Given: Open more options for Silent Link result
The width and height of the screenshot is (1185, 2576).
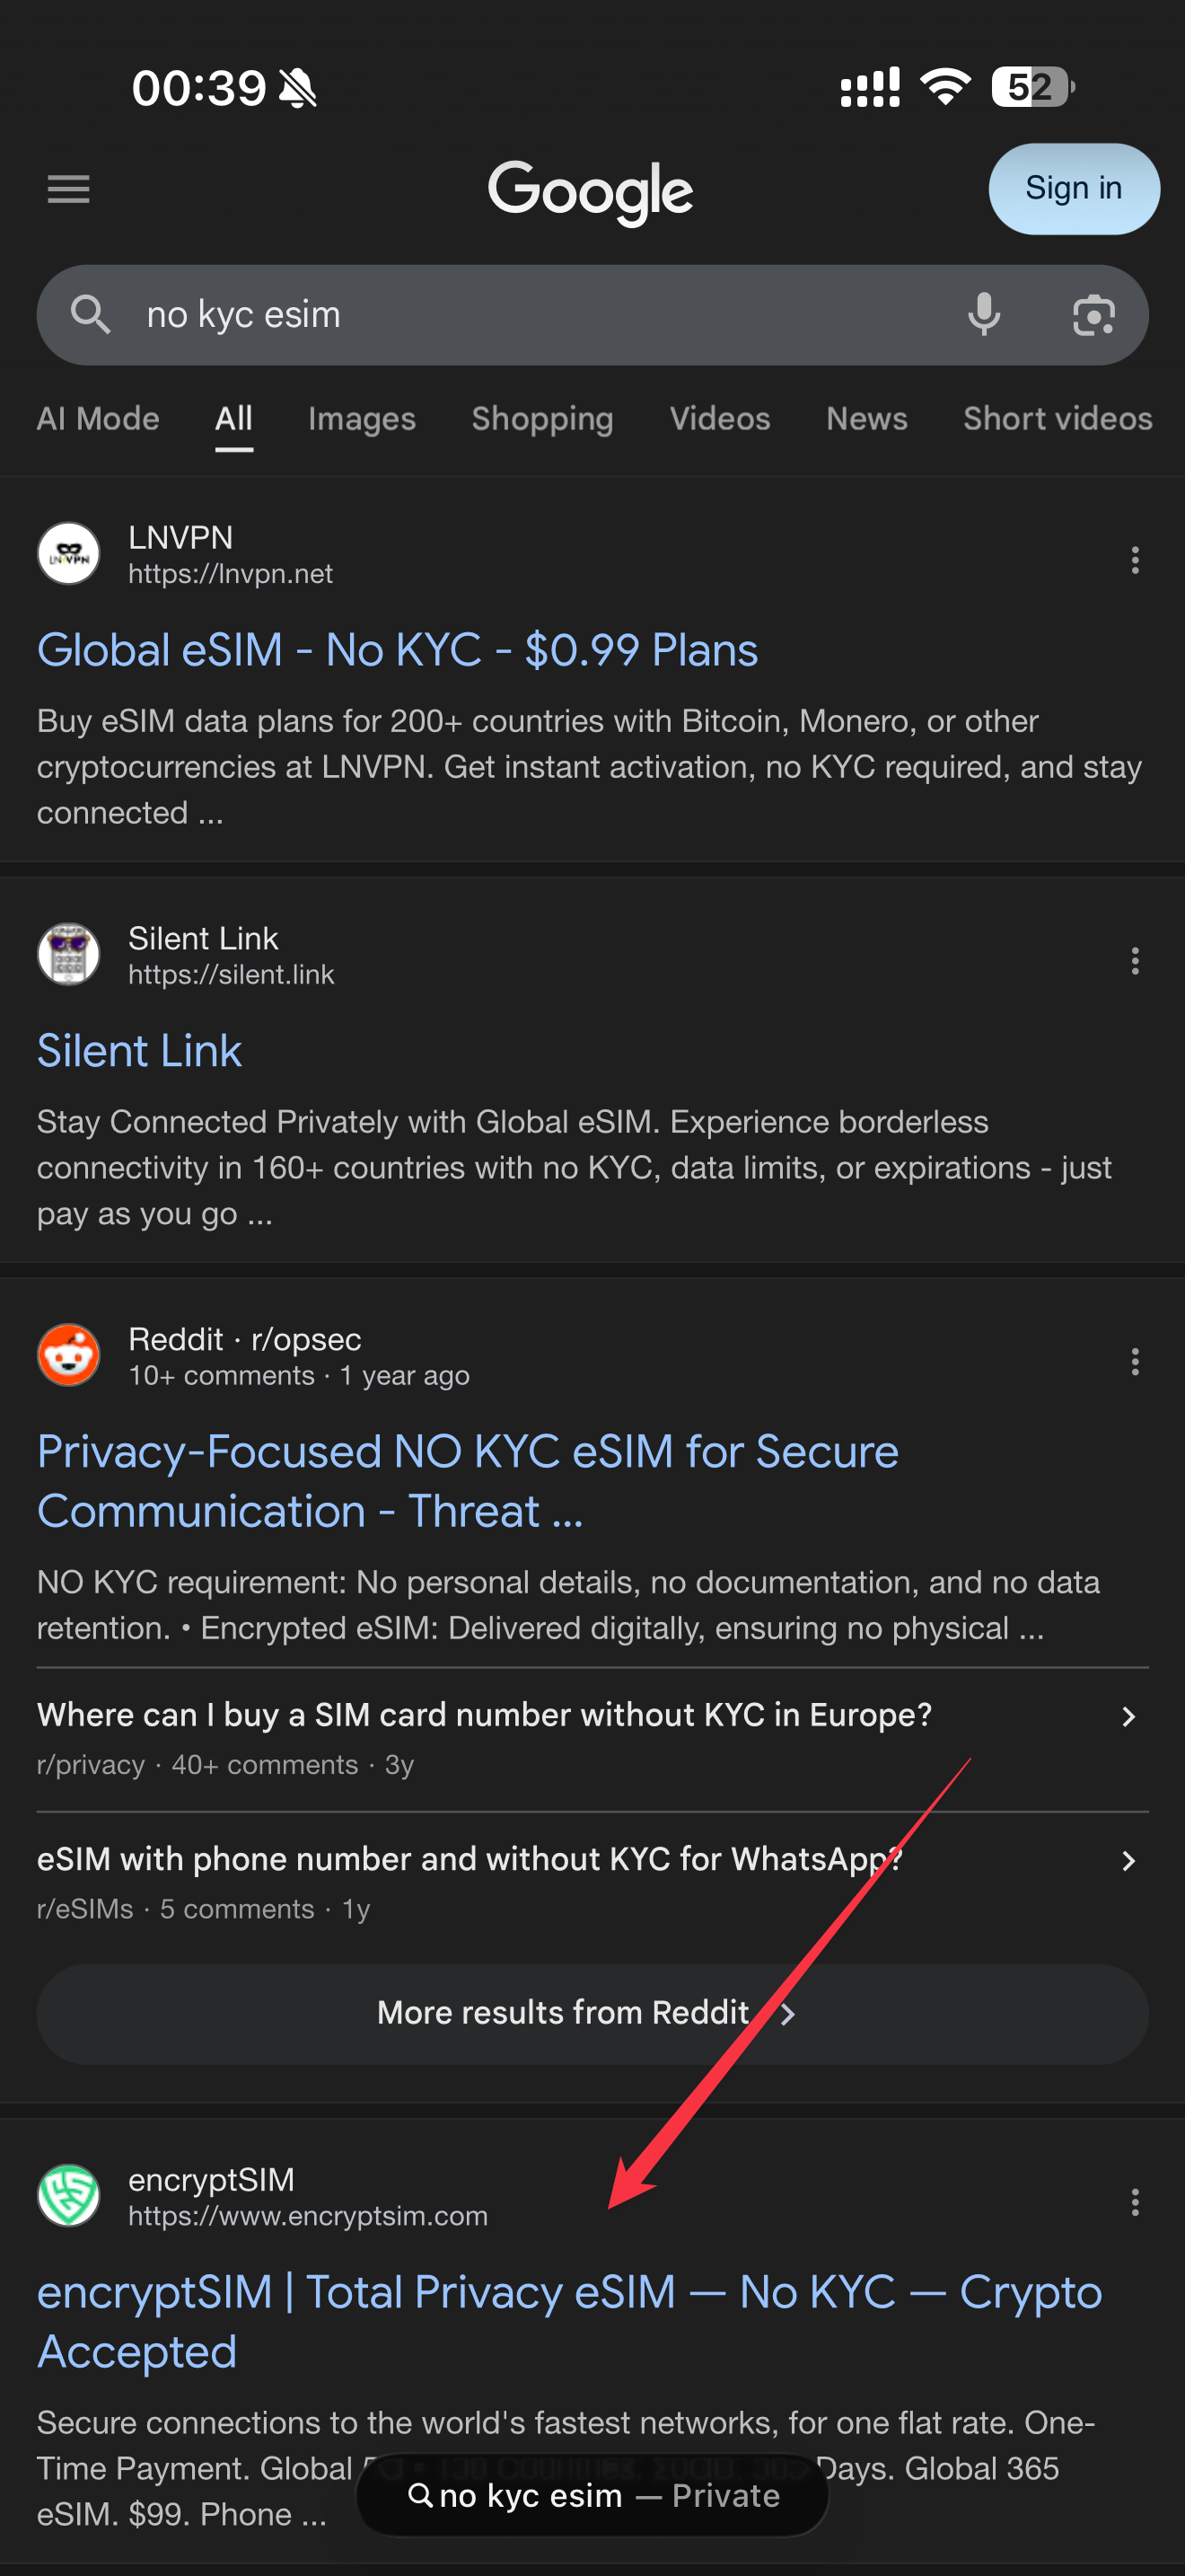Looking at the screenshot, I should [1134, 961].
